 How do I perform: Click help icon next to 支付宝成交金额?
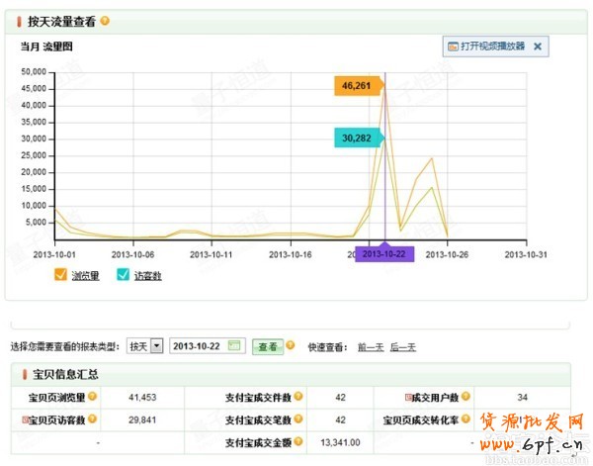pyautogui.click(x=297, y=442)
